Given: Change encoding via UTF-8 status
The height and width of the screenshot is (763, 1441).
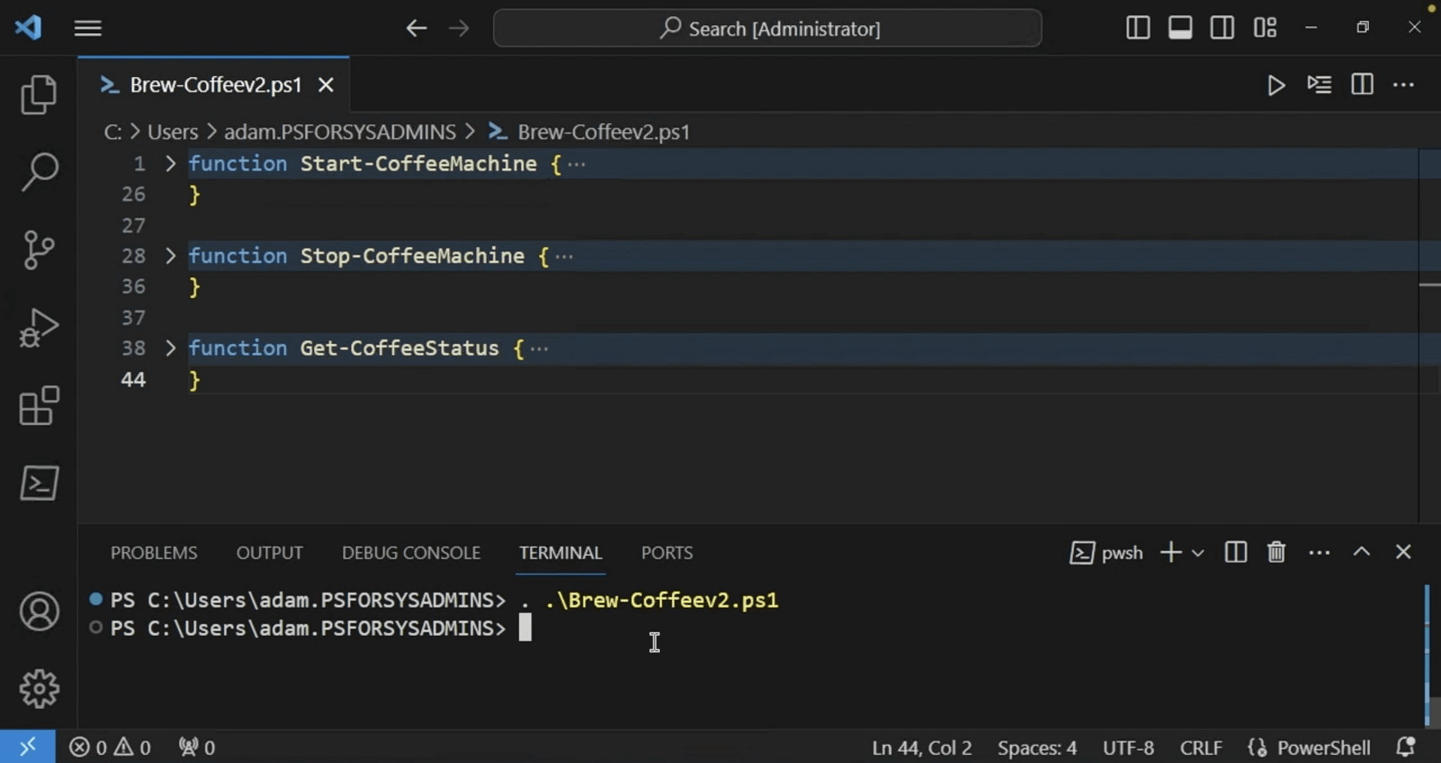Looking at the screenshot, I should 1128,748.
